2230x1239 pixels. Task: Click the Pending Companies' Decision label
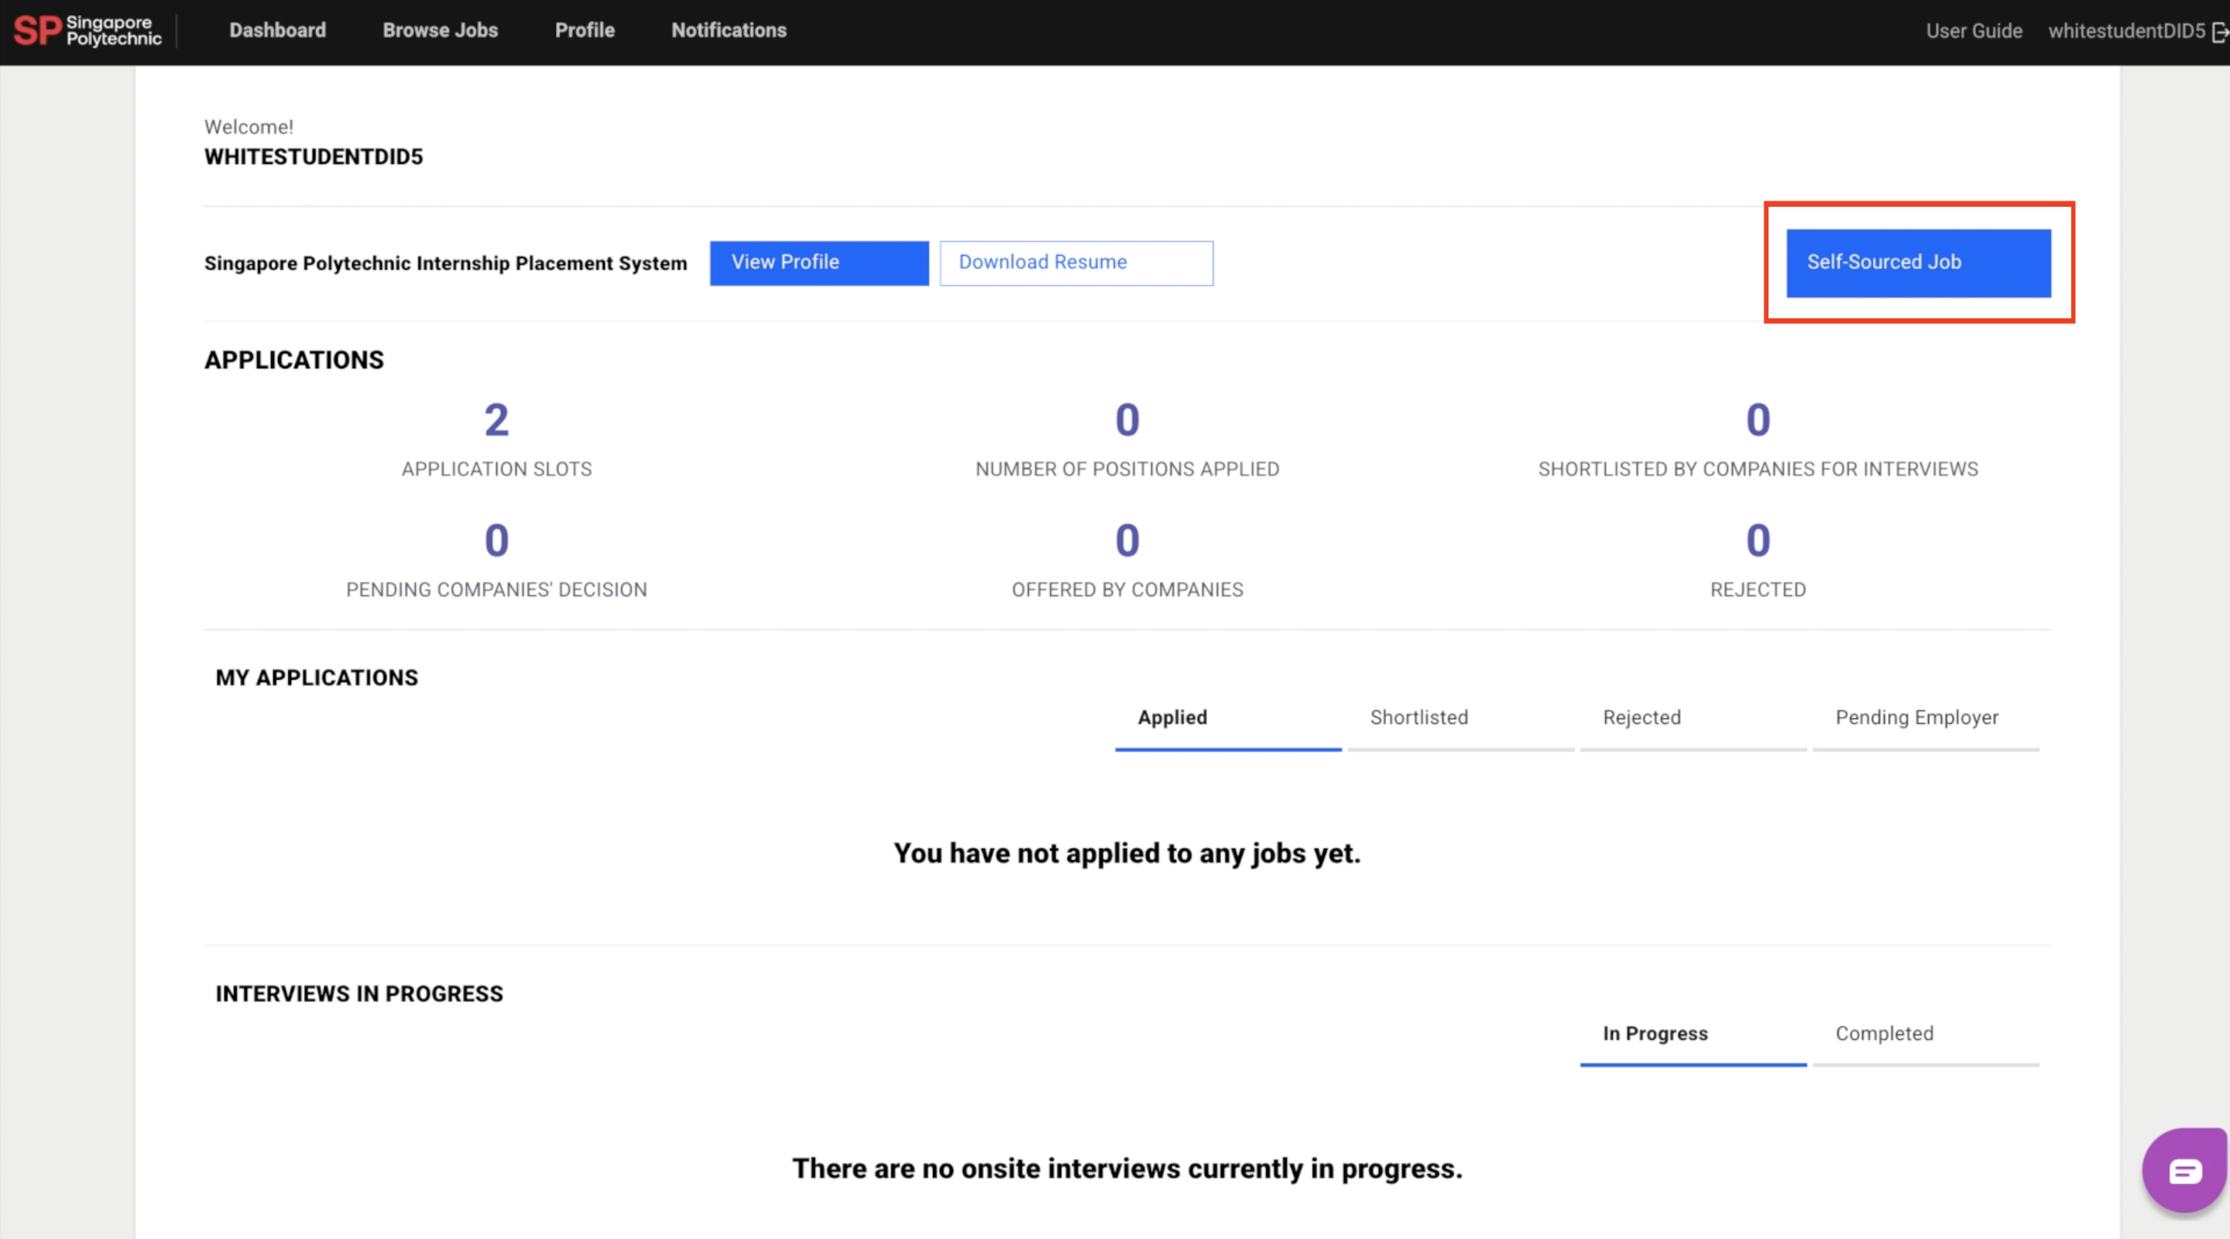pos(497,589)
